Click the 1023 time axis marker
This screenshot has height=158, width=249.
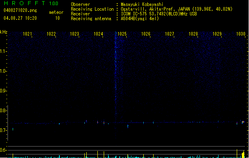(x=75, y=34)
